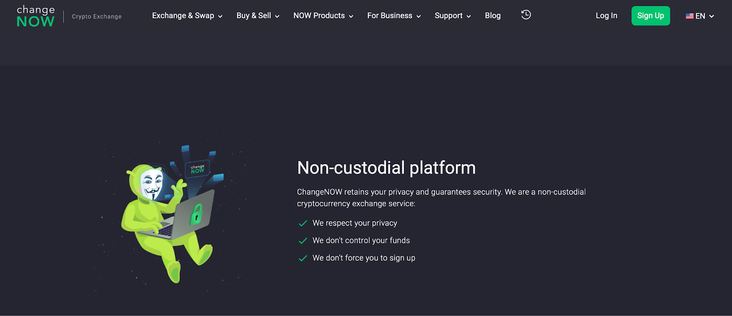732x316 pixels.
Task: Click checkmark beside 'We don't force you to sign up'
Action: tap(302, 258)
